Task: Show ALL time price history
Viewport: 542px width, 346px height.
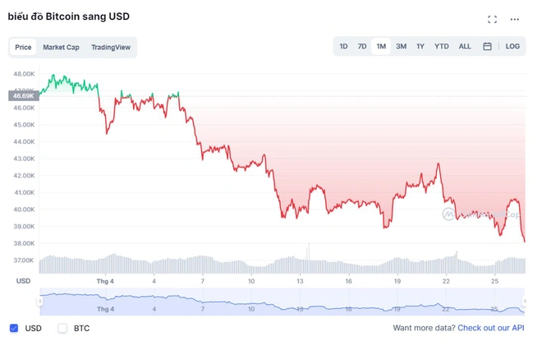Action: tap(465, 47)
